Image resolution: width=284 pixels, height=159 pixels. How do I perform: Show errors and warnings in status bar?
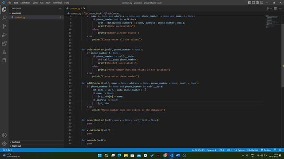pos(7,150)
